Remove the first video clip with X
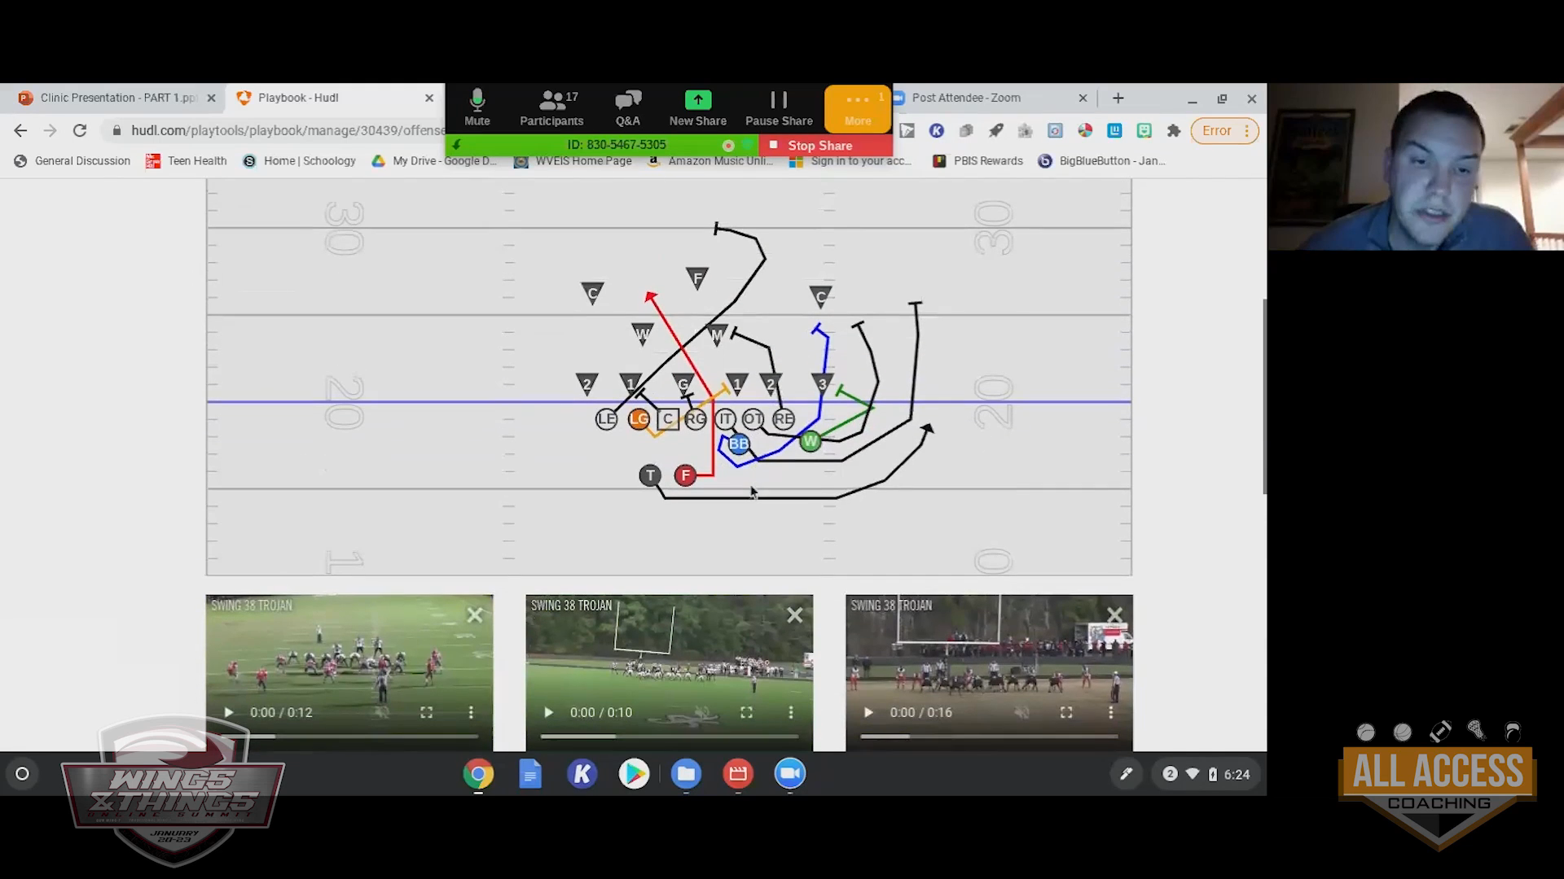The height and width of the screenshot is (879, 1564). click(x=475, y=615)
